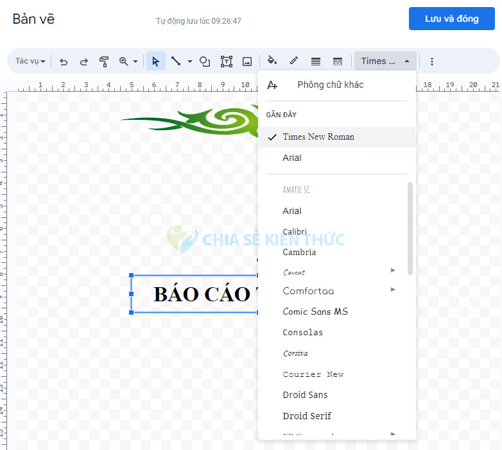Select Courier New from font list

coord(313,374)
